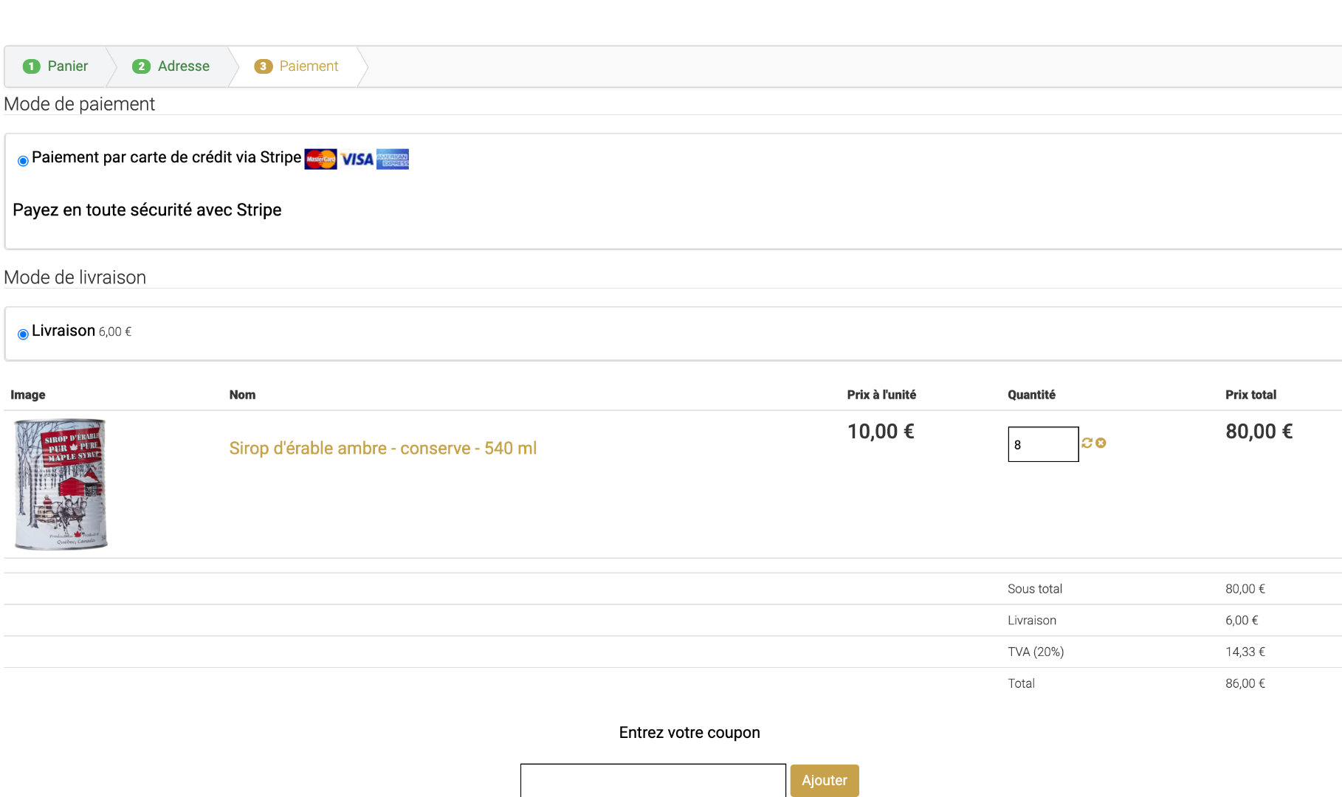This screenshot has width=1342, height=797.
Task: Click the 'Total' label beside 86,00 €
Action: pyautogui.click(x=1021, y=683)
